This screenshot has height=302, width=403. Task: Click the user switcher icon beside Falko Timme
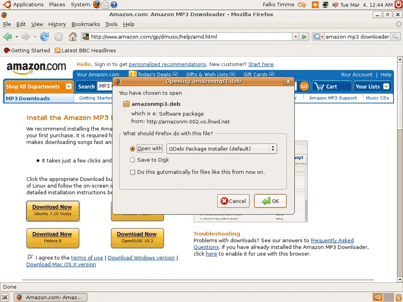point(302,5)
